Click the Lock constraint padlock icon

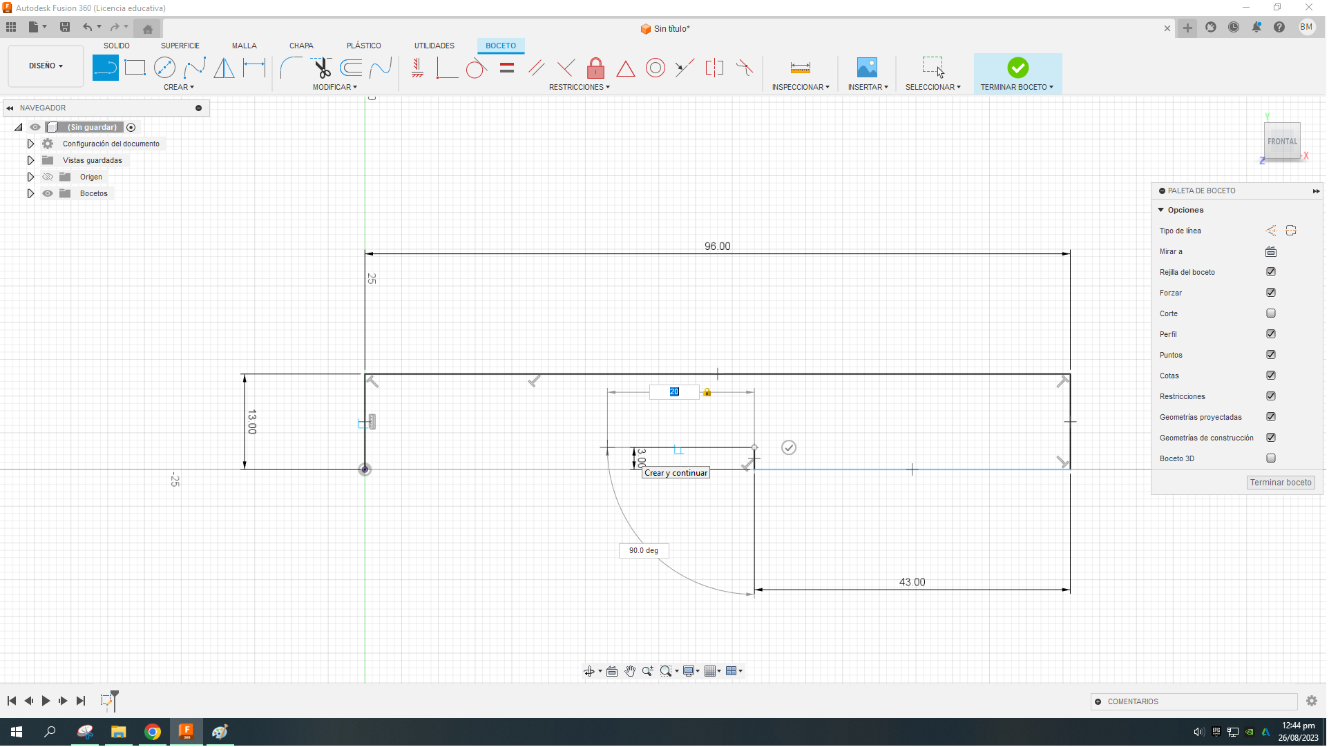(596, 68)
